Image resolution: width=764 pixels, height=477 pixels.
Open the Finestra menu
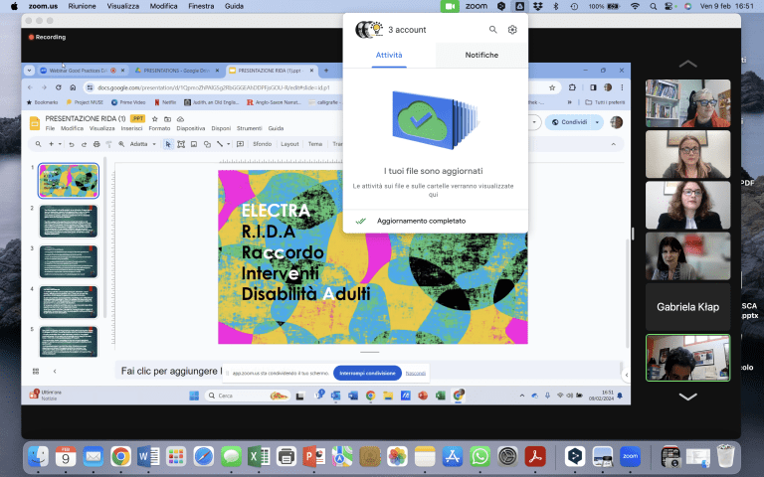click(201, 6)
